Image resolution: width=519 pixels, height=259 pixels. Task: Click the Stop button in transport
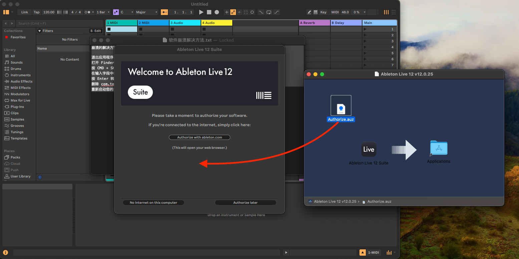209,12
